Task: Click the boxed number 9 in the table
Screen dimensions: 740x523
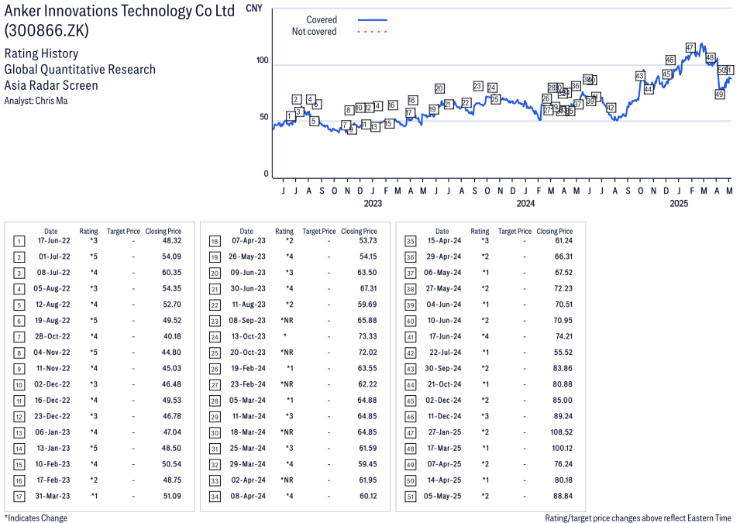Action: 19,369
